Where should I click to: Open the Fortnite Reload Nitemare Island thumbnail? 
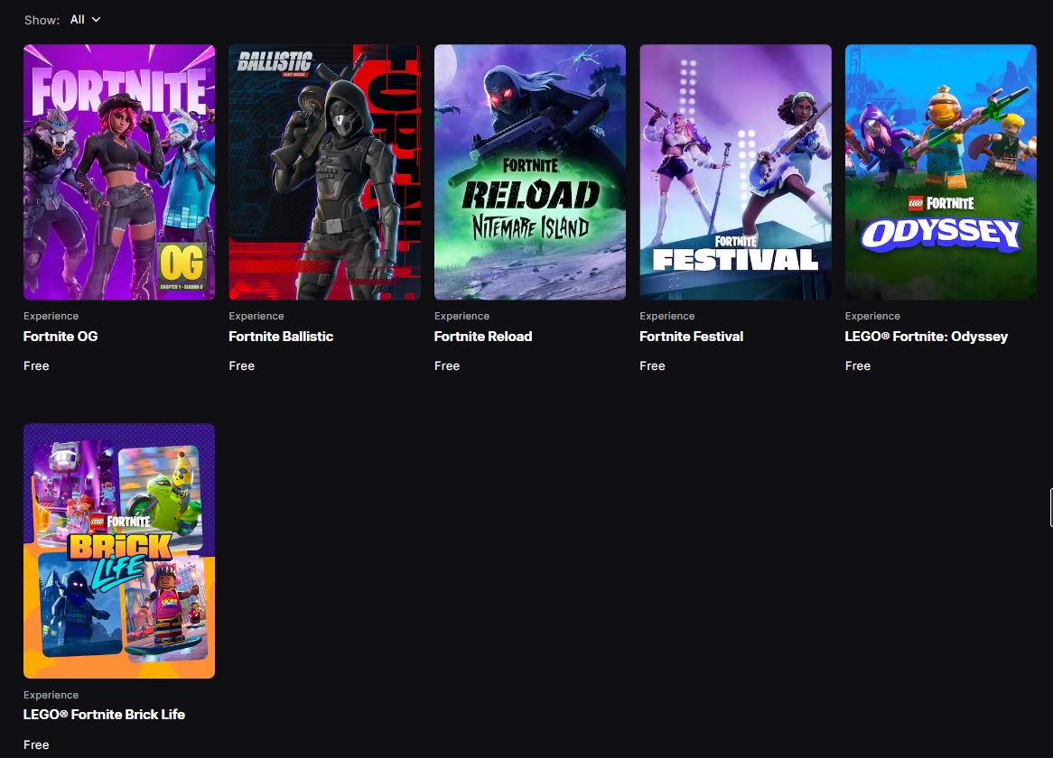coord(530,172)
